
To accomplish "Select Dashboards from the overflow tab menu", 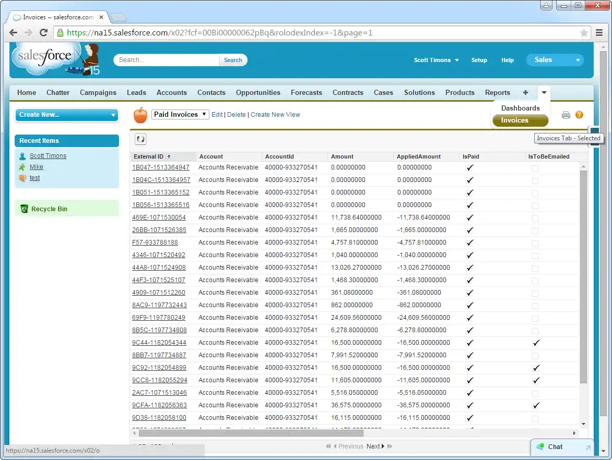I will click(x=520, y=108).
